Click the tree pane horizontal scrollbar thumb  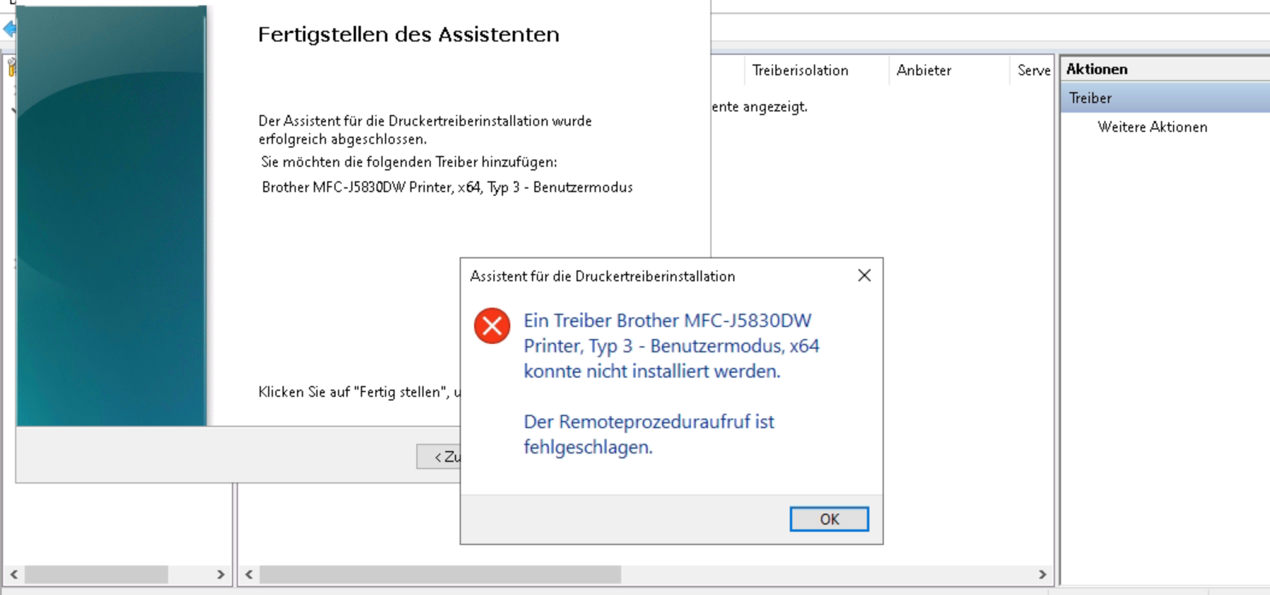(x=96, y=575)
